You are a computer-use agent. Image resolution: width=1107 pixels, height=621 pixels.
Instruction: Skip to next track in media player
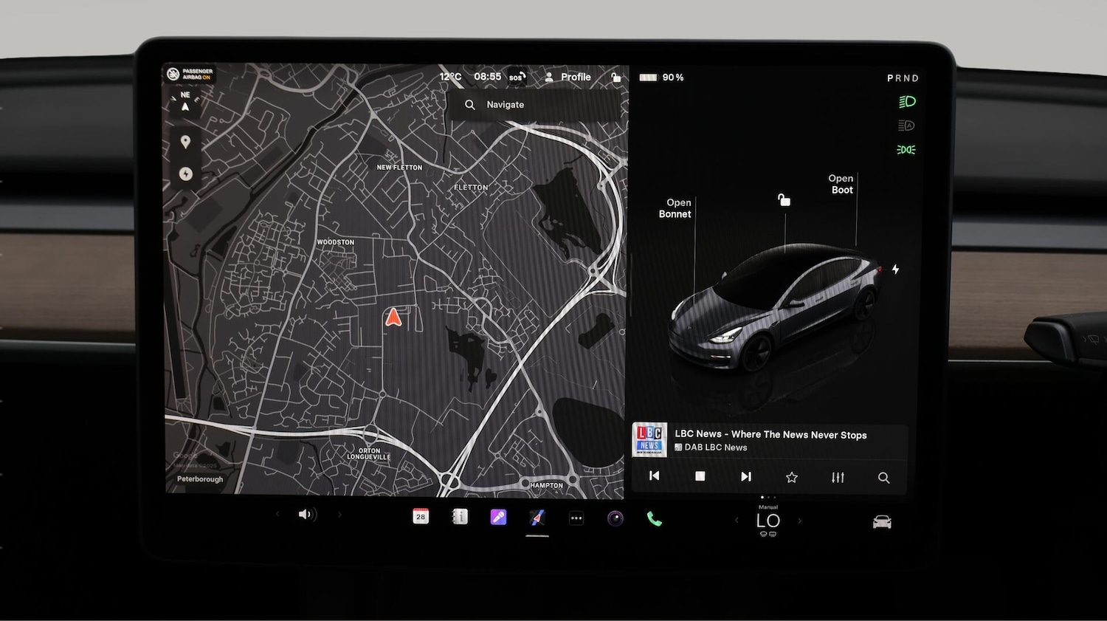(745, 476)
